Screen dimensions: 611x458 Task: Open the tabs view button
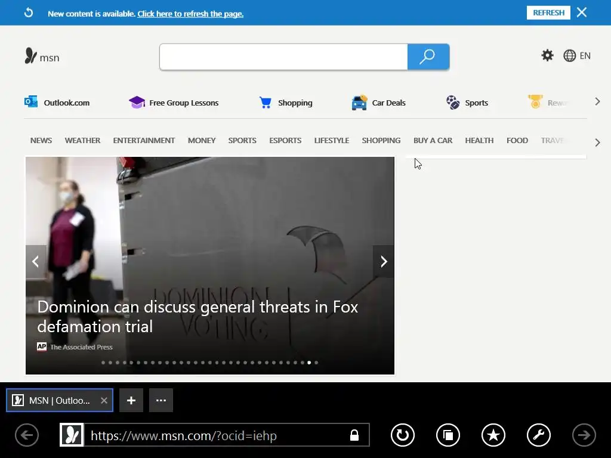[448, 435]
